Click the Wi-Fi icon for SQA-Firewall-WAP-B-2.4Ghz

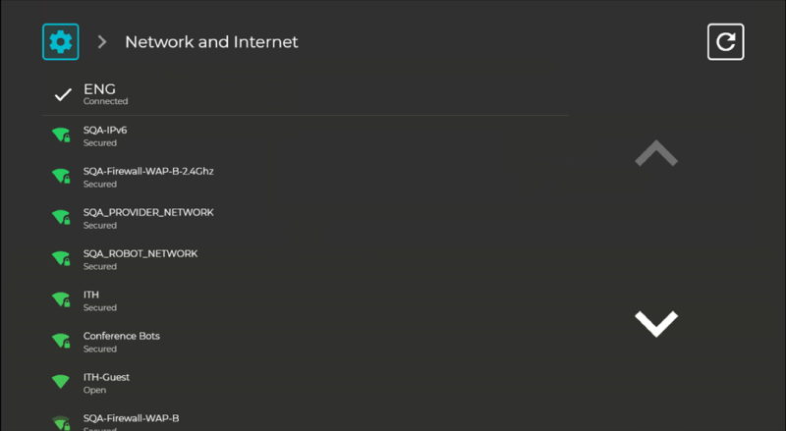61,177
